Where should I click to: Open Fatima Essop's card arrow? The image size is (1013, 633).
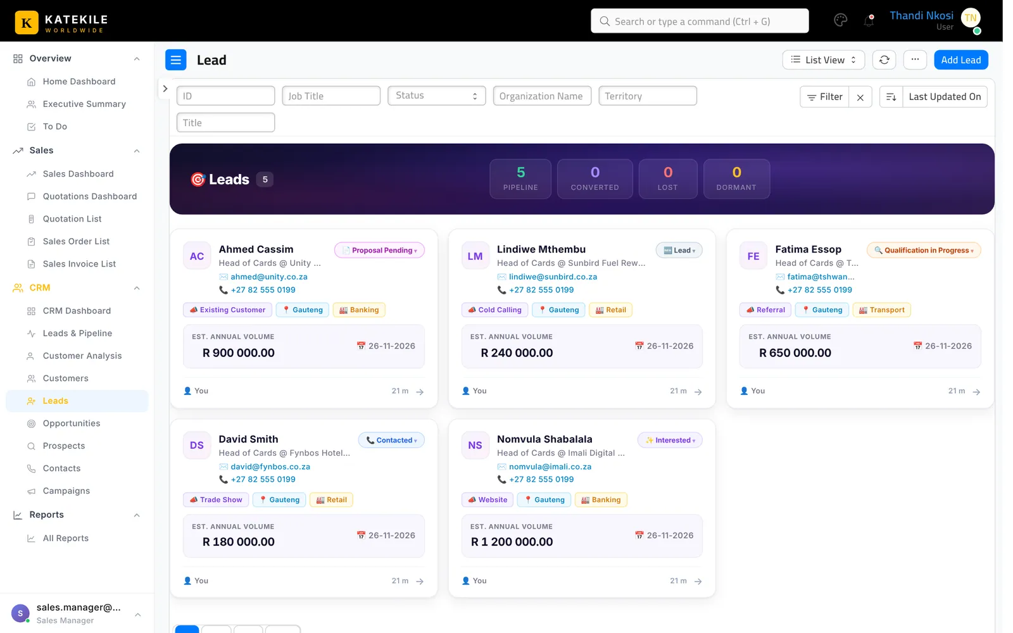click(976, 392)
